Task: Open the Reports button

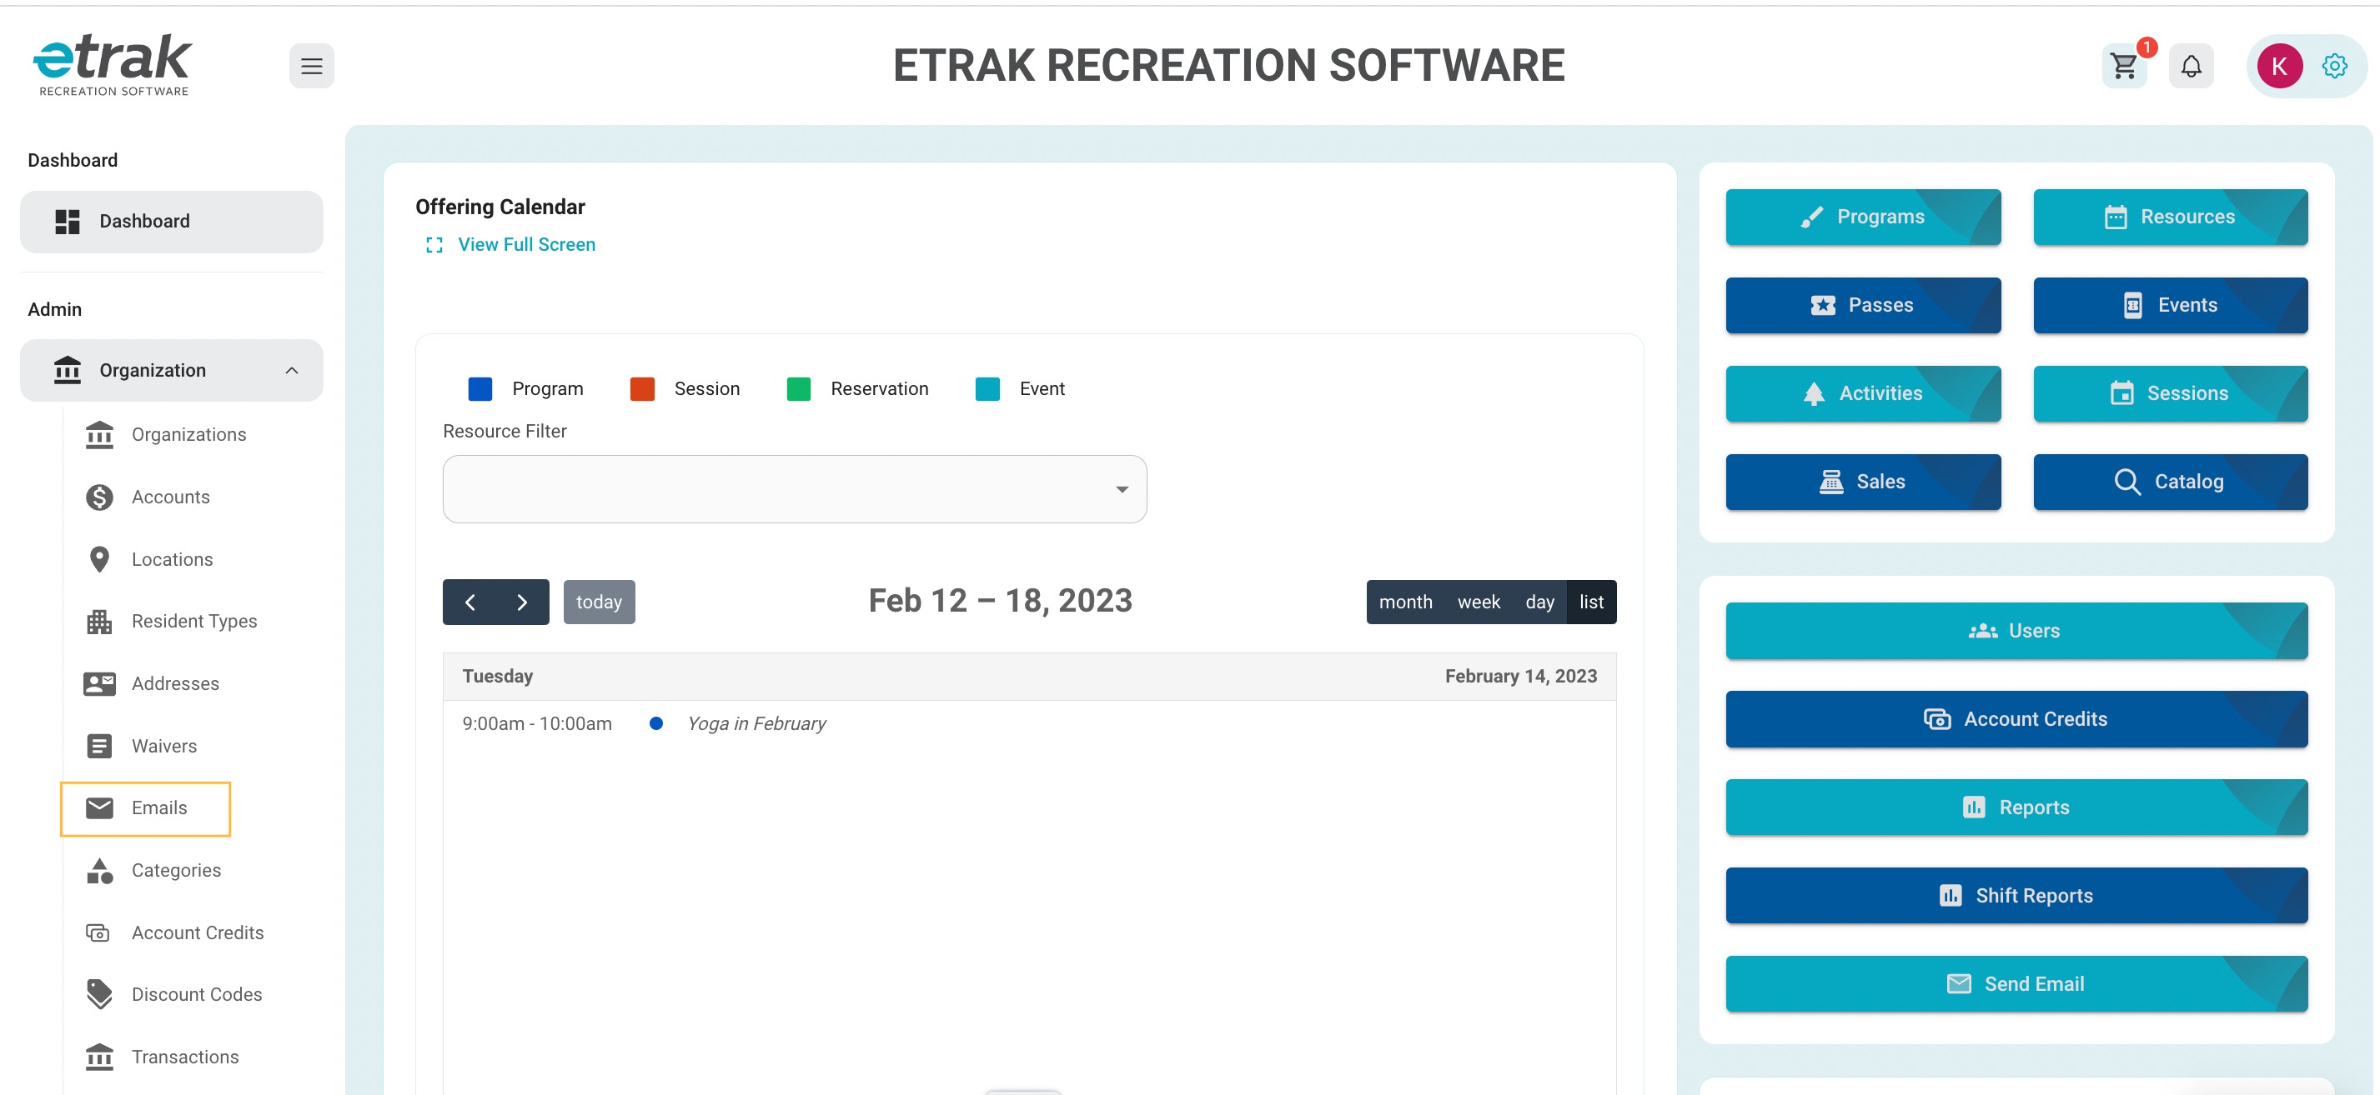Action: [2016, 807]
